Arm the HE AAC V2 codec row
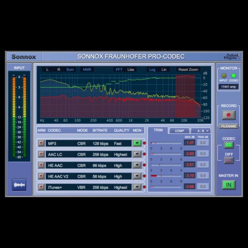The height and width of the screenshot is (248, 248). click(x=41, y=176)
